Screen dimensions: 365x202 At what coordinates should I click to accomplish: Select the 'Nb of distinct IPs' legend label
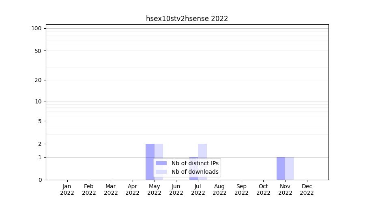click(195, 163)
